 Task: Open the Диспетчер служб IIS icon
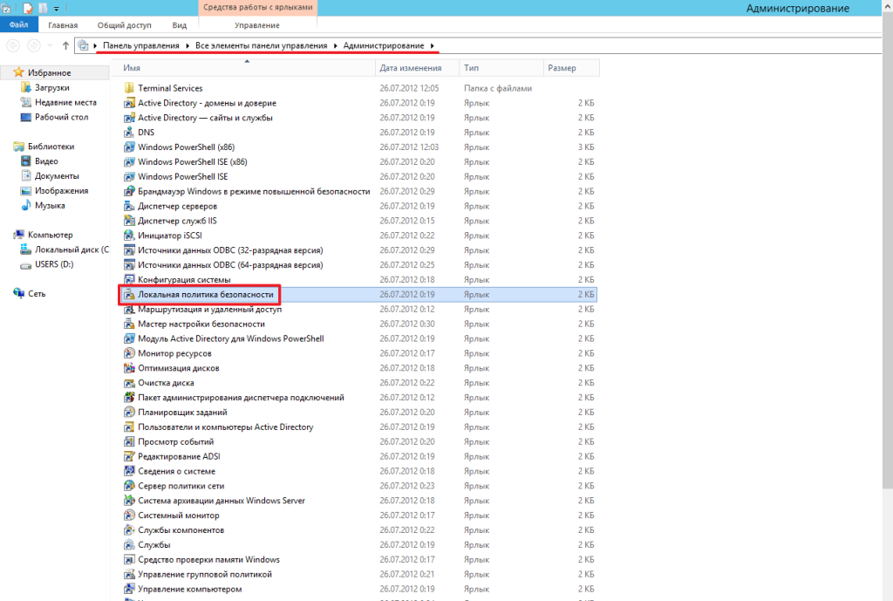129,221
